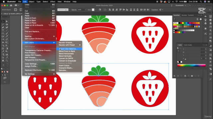This screenshot has height=119, width=213.
Task: Click the Saturate menu entry
Action: click(69, 70)
